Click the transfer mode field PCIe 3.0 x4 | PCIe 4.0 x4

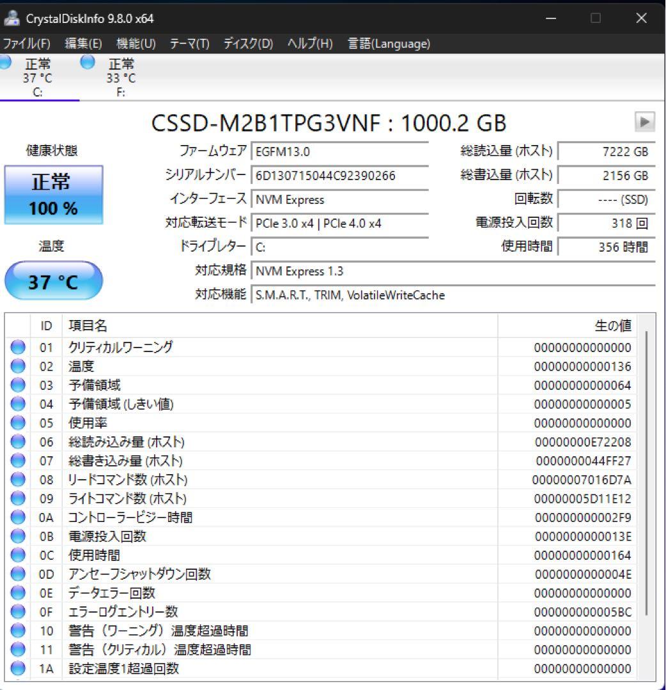click(339, 223)
